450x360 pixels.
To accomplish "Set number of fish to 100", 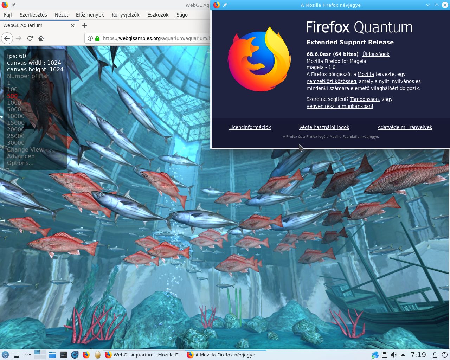I will coord(12,89).
